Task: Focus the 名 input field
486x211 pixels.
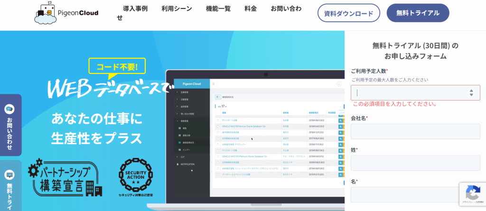Action: click(x=415, y=194)
